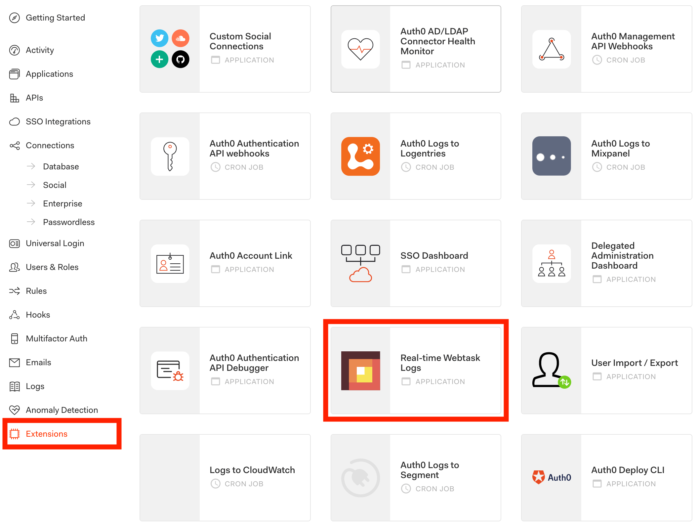The height and width of the screenshot is (526, 697).
Task: Click the key icon for Authentication API webhooks
Action: pos(170,156)
